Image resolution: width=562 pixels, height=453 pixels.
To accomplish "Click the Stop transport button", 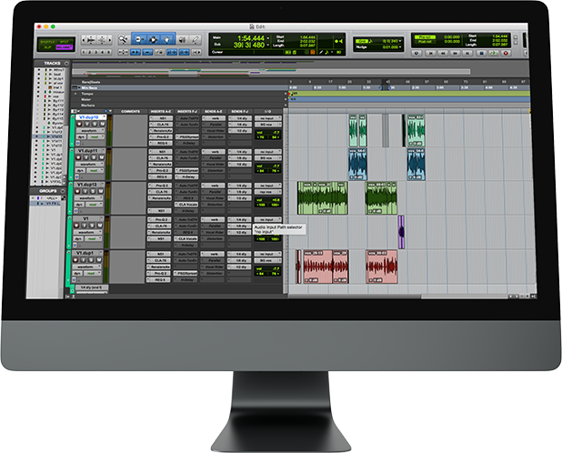I will click(x=481, y=53).
